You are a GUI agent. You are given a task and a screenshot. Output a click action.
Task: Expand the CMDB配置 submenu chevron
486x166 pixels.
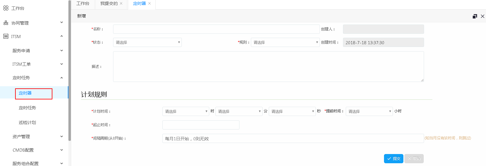(62, 150)
